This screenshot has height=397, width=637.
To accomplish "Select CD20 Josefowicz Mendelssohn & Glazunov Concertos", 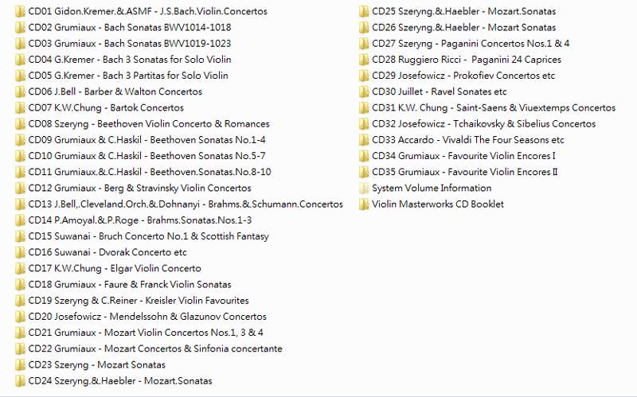I will (x=147, y=317).
